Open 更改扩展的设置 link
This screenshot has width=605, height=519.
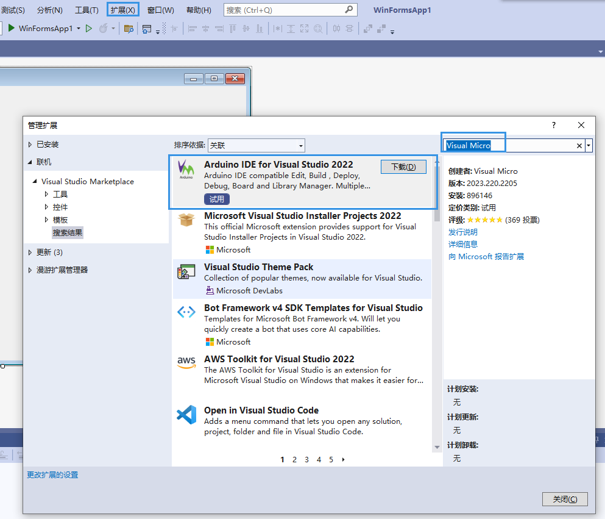click(x=52, y=474)
